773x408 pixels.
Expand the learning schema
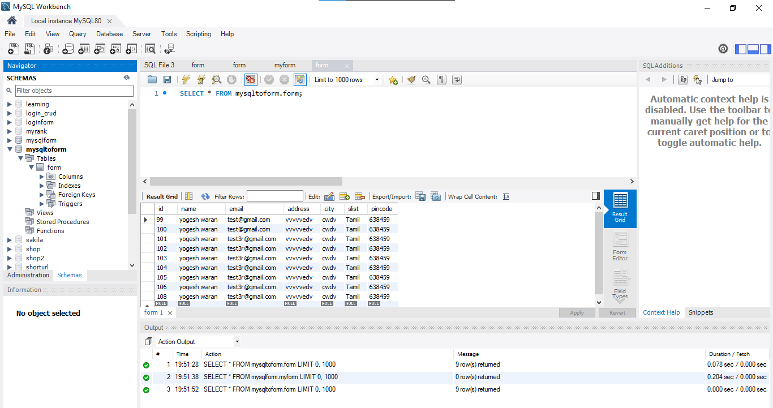[x=9, y=104]
